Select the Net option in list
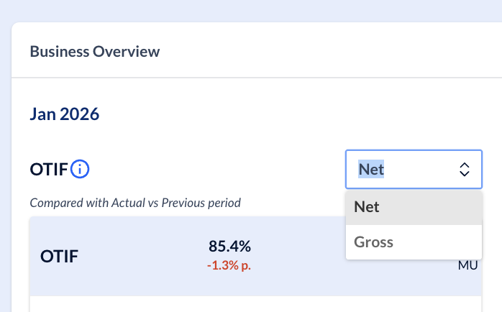The width and height of the screenshot is (502, 312). tap(367, 207)
